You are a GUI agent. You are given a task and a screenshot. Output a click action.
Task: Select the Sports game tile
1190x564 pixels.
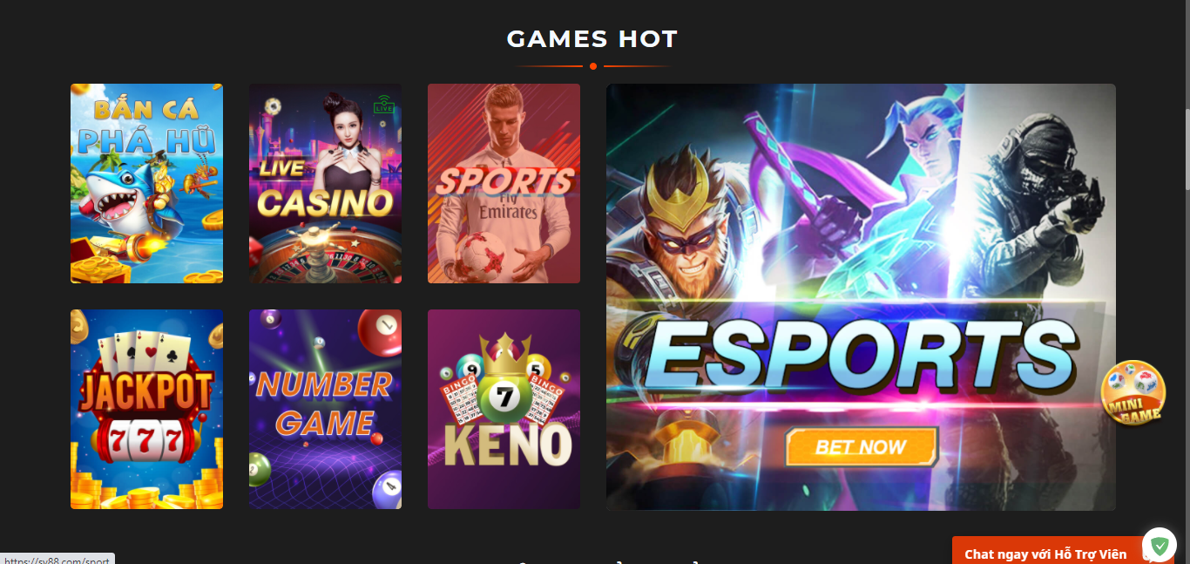click(x=504, y=183)
